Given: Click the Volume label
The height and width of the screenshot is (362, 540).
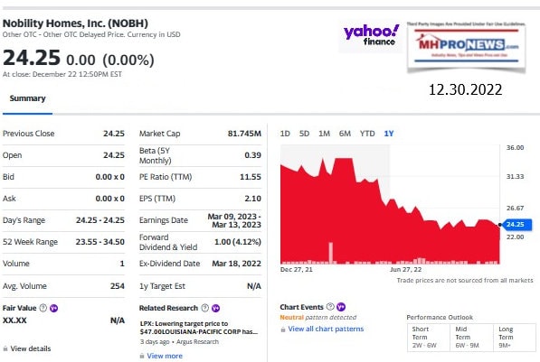Looking at the screenshot, I should 16,264.
